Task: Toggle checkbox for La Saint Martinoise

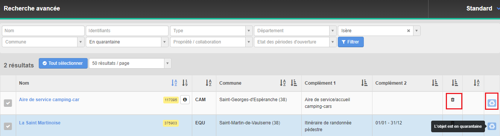Action: point(8,126)
